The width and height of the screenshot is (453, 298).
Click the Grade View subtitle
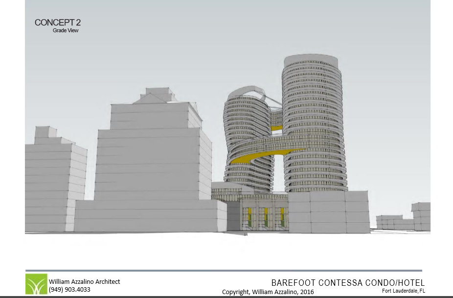(x=66, y=31)
